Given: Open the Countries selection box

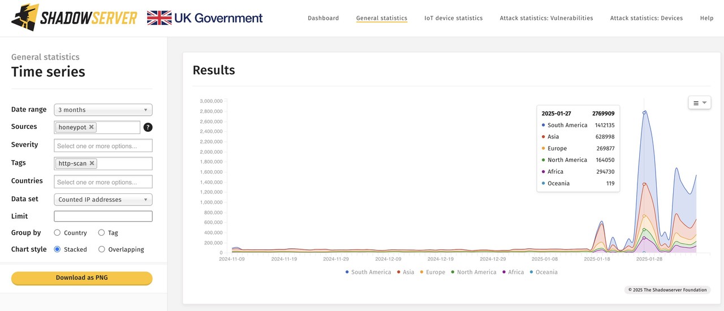Looking at the screenshot, I should (x=103, y=182).
